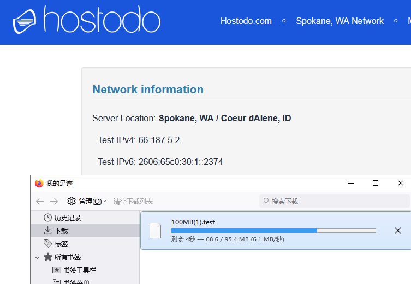Click the download arrow icon beside 下载
Viewport: 411px width, 284px height.
[47, 230]
